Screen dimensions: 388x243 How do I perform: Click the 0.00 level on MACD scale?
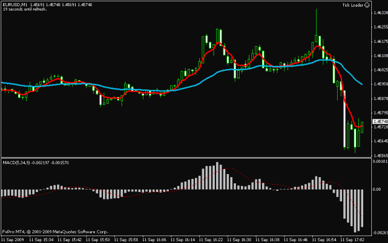tap(377, 190)
